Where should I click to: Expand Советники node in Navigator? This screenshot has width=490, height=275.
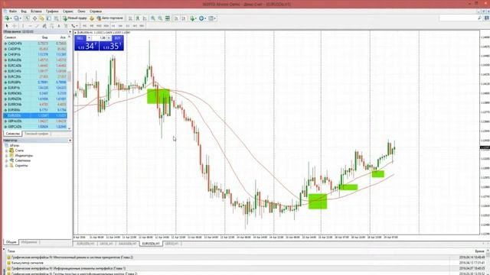[7, 160]
